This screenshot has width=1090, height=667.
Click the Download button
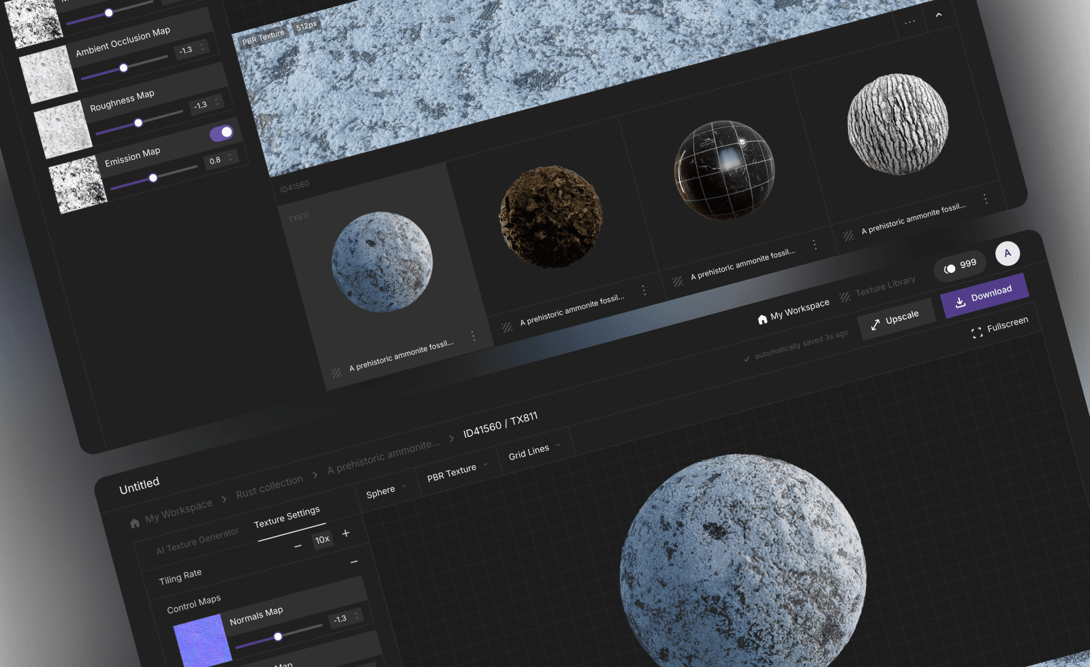click(x=984, y=295)
